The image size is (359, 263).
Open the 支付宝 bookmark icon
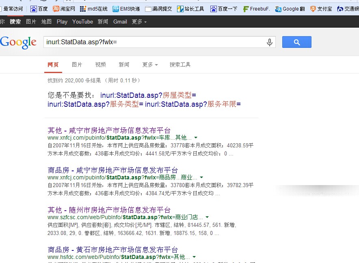pyautogui.click(x=313, y=9)
